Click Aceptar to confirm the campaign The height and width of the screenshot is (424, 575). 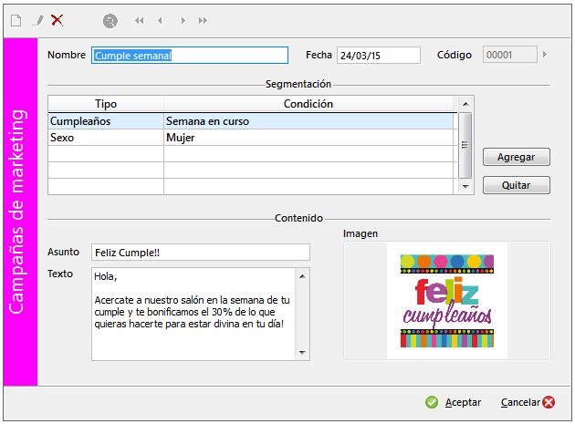[454, 402]
